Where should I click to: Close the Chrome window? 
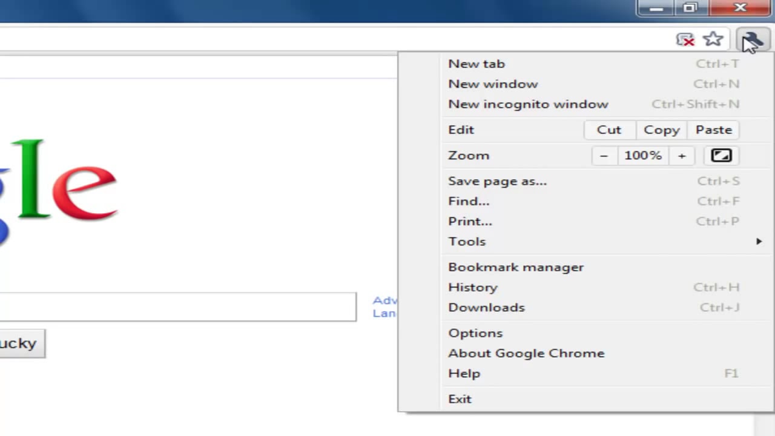pos(740,8)
